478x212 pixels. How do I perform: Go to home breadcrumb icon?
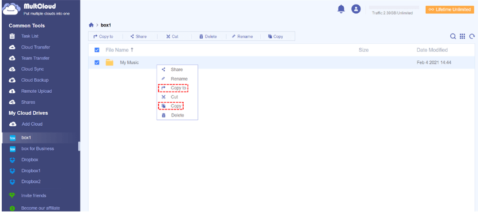pyautogui.click(x=91, y=25)
